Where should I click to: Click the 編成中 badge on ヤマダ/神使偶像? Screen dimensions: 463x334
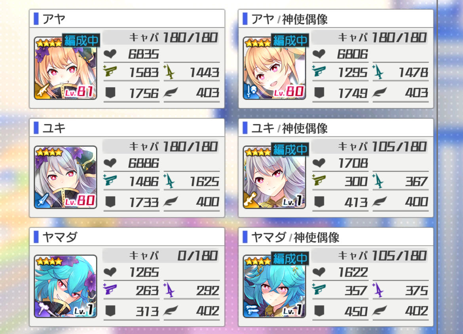pyautogui.click(x=290, y=259)
